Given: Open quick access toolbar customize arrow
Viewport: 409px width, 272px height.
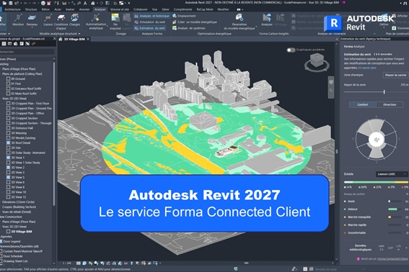Looking at the screenshot, I should (x=129, y=3).
